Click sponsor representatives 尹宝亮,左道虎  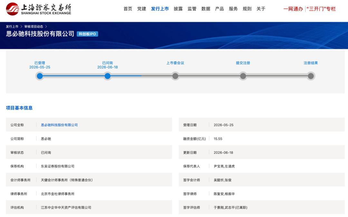tap(224, 166)
